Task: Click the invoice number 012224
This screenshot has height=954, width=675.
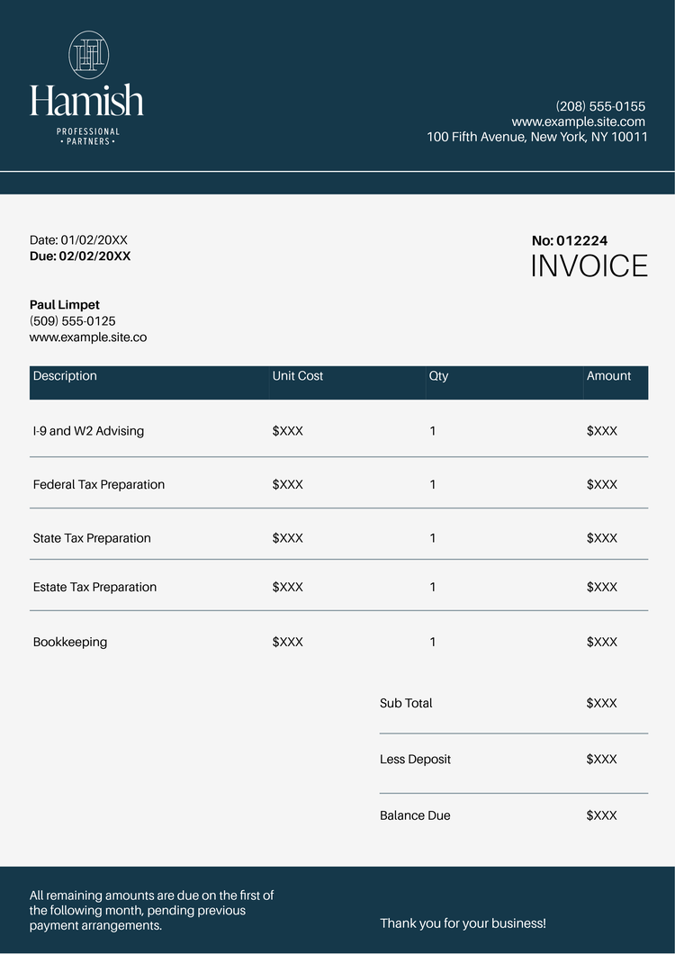Action: click(581, 240)
